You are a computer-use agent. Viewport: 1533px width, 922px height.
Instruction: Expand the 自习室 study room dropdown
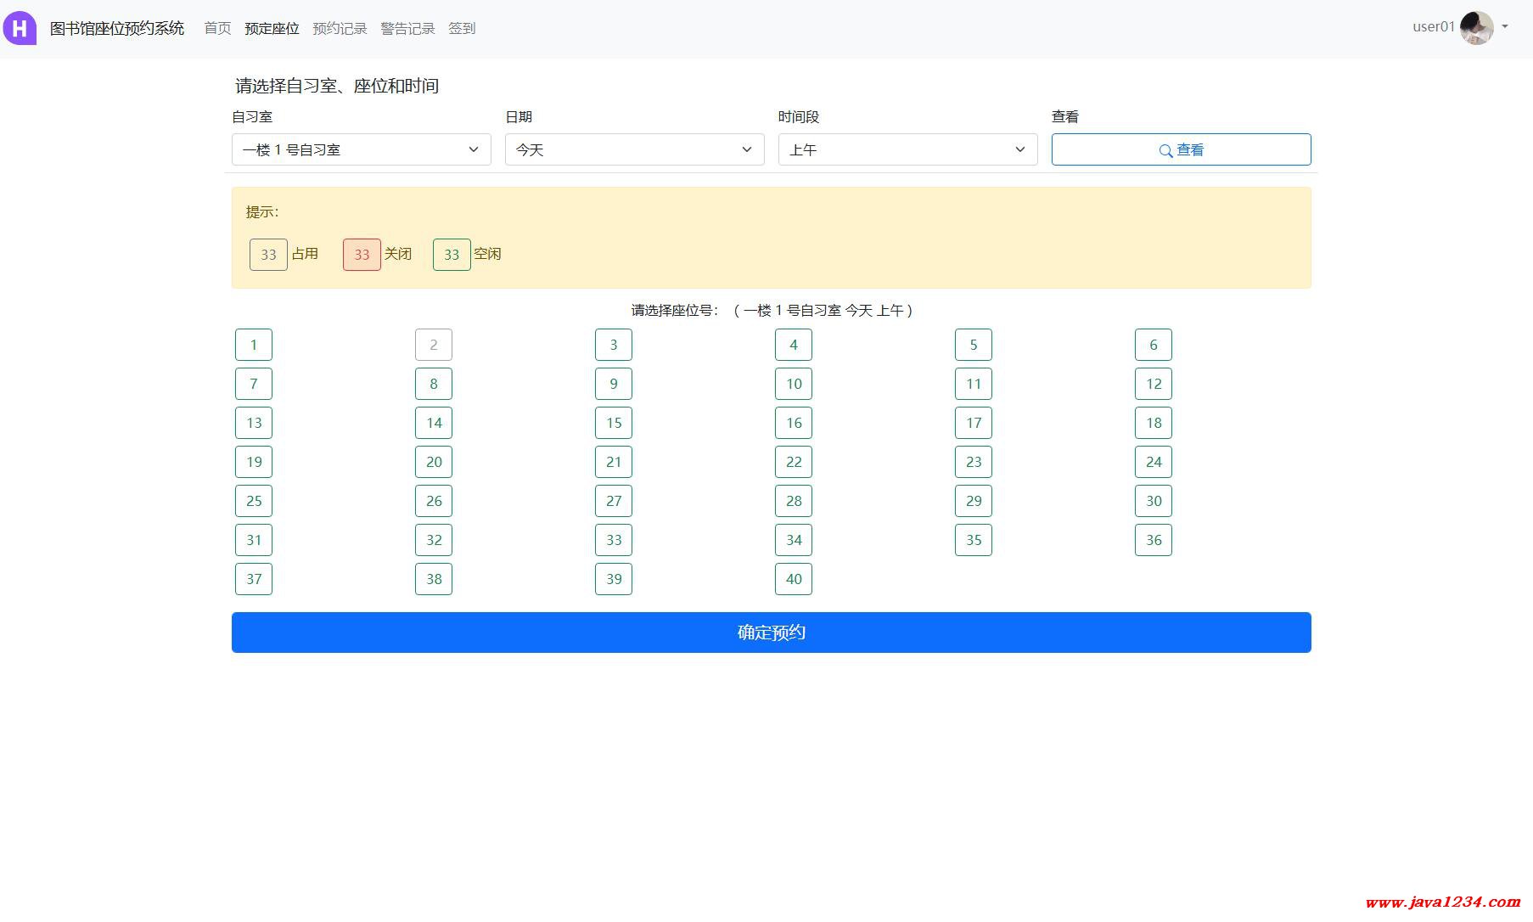click(x=361, y=149)
